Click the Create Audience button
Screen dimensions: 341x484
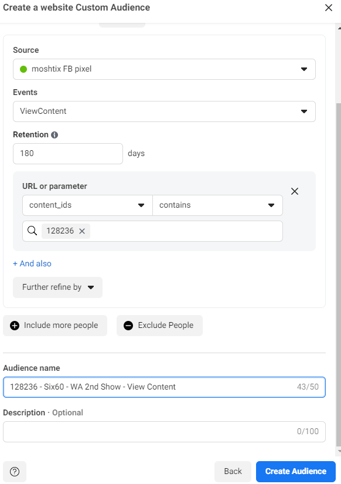point(296,472)
